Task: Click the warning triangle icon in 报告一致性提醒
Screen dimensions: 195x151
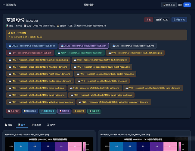Action: (9, 33)
